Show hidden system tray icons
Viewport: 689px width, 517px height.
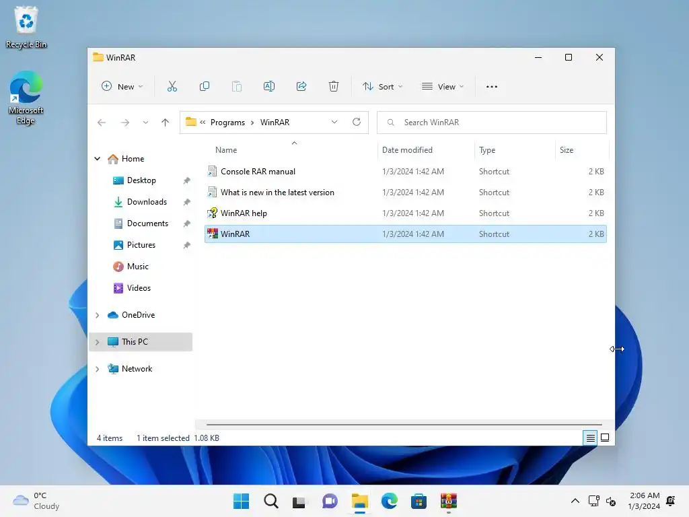click(575, 501)
